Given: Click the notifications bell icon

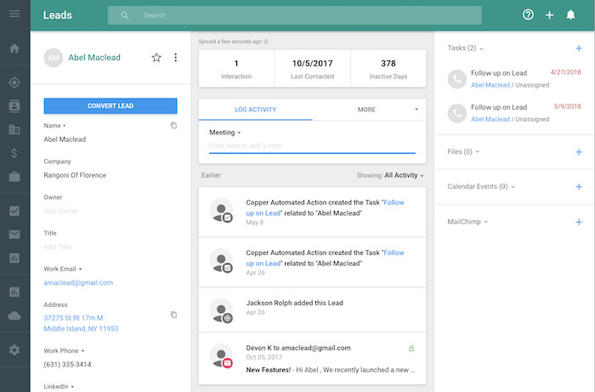Looking at the screenshot, I should pos(570,15).
